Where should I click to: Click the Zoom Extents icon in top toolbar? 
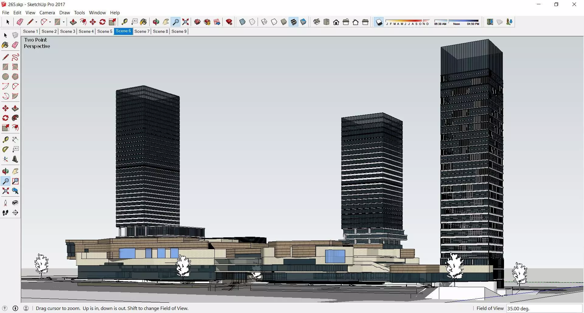[186, 22]
